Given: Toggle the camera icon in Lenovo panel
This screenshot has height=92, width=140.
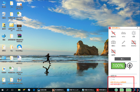Looking at the screenshot, I should click(113, 42).
